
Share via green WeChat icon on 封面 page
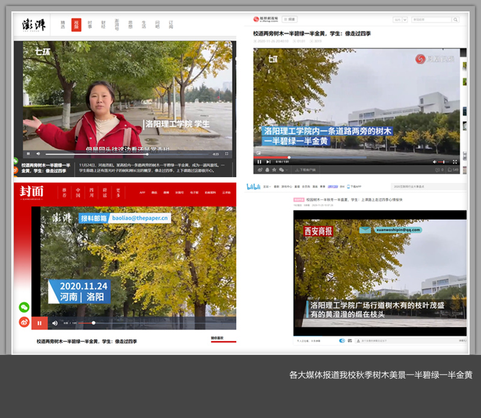point(24,307)
